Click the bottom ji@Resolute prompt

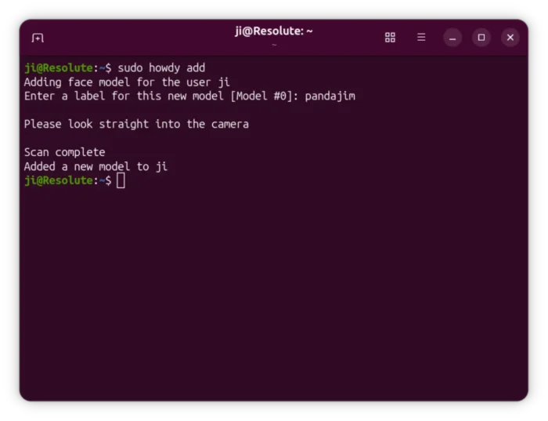click(x=58, y=181)
